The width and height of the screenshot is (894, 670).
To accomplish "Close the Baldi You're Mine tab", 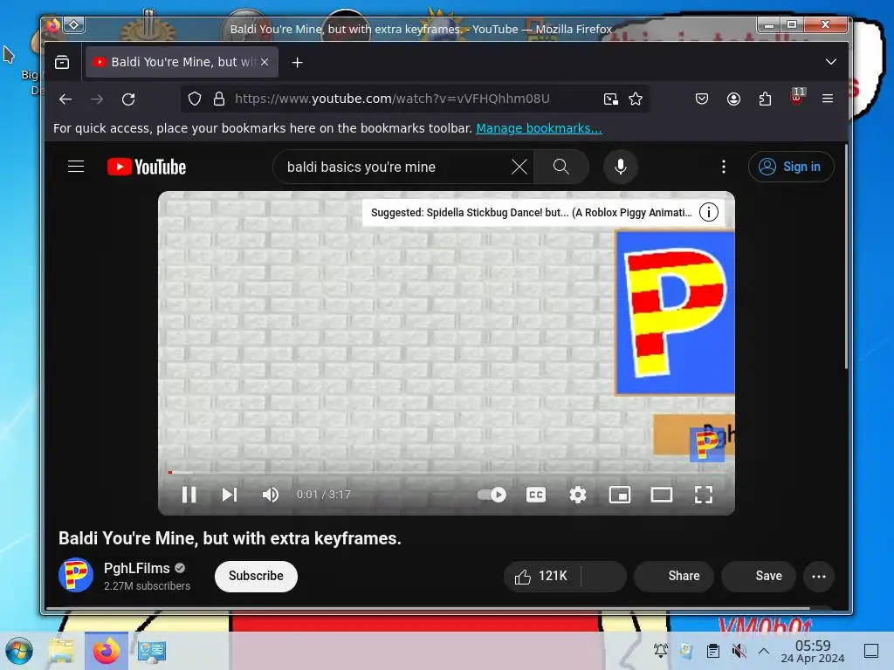I will tap(265, 62).
